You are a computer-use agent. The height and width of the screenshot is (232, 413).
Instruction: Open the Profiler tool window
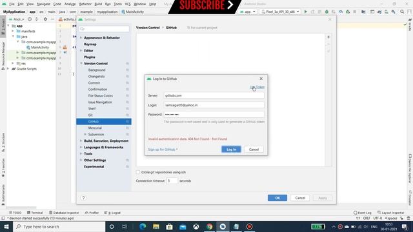pyautogui.click(x=92, y=213)
